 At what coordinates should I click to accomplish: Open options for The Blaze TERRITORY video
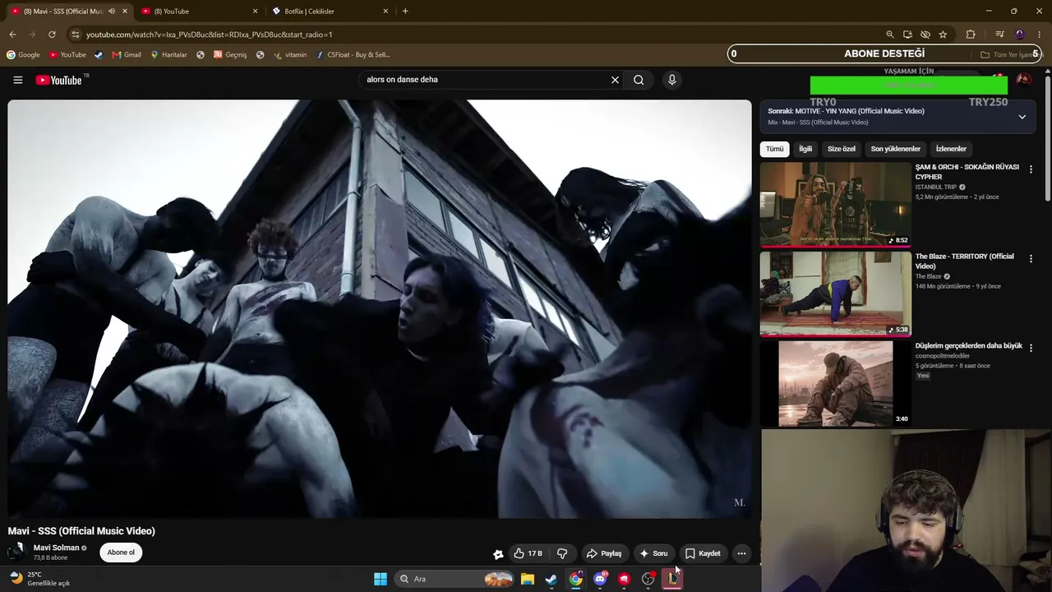point(1031,259)
